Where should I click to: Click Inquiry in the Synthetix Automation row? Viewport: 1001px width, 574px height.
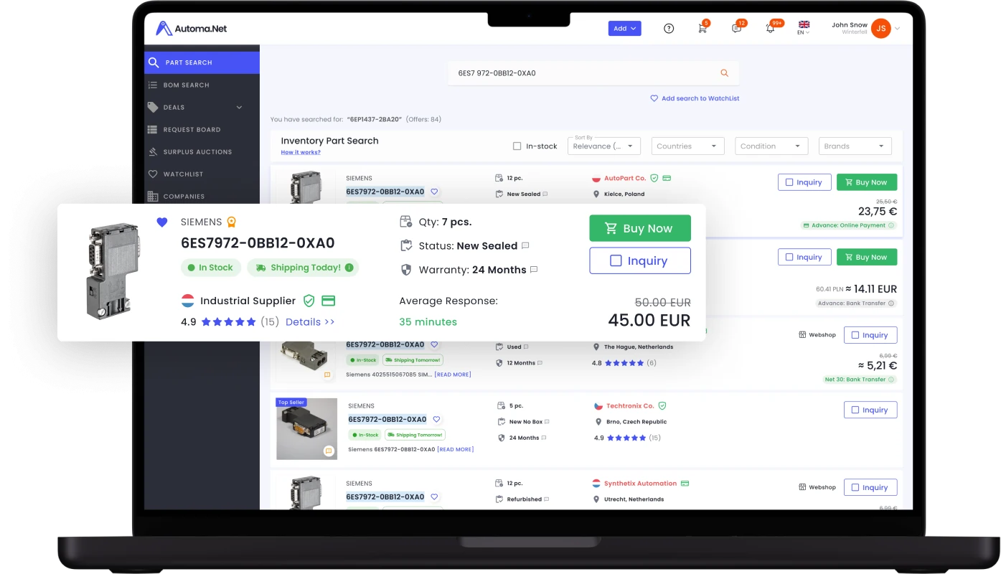pos(870,487)
